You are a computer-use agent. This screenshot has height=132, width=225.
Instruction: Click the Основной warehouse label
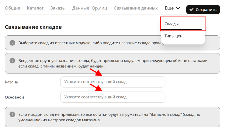(14, 97)
